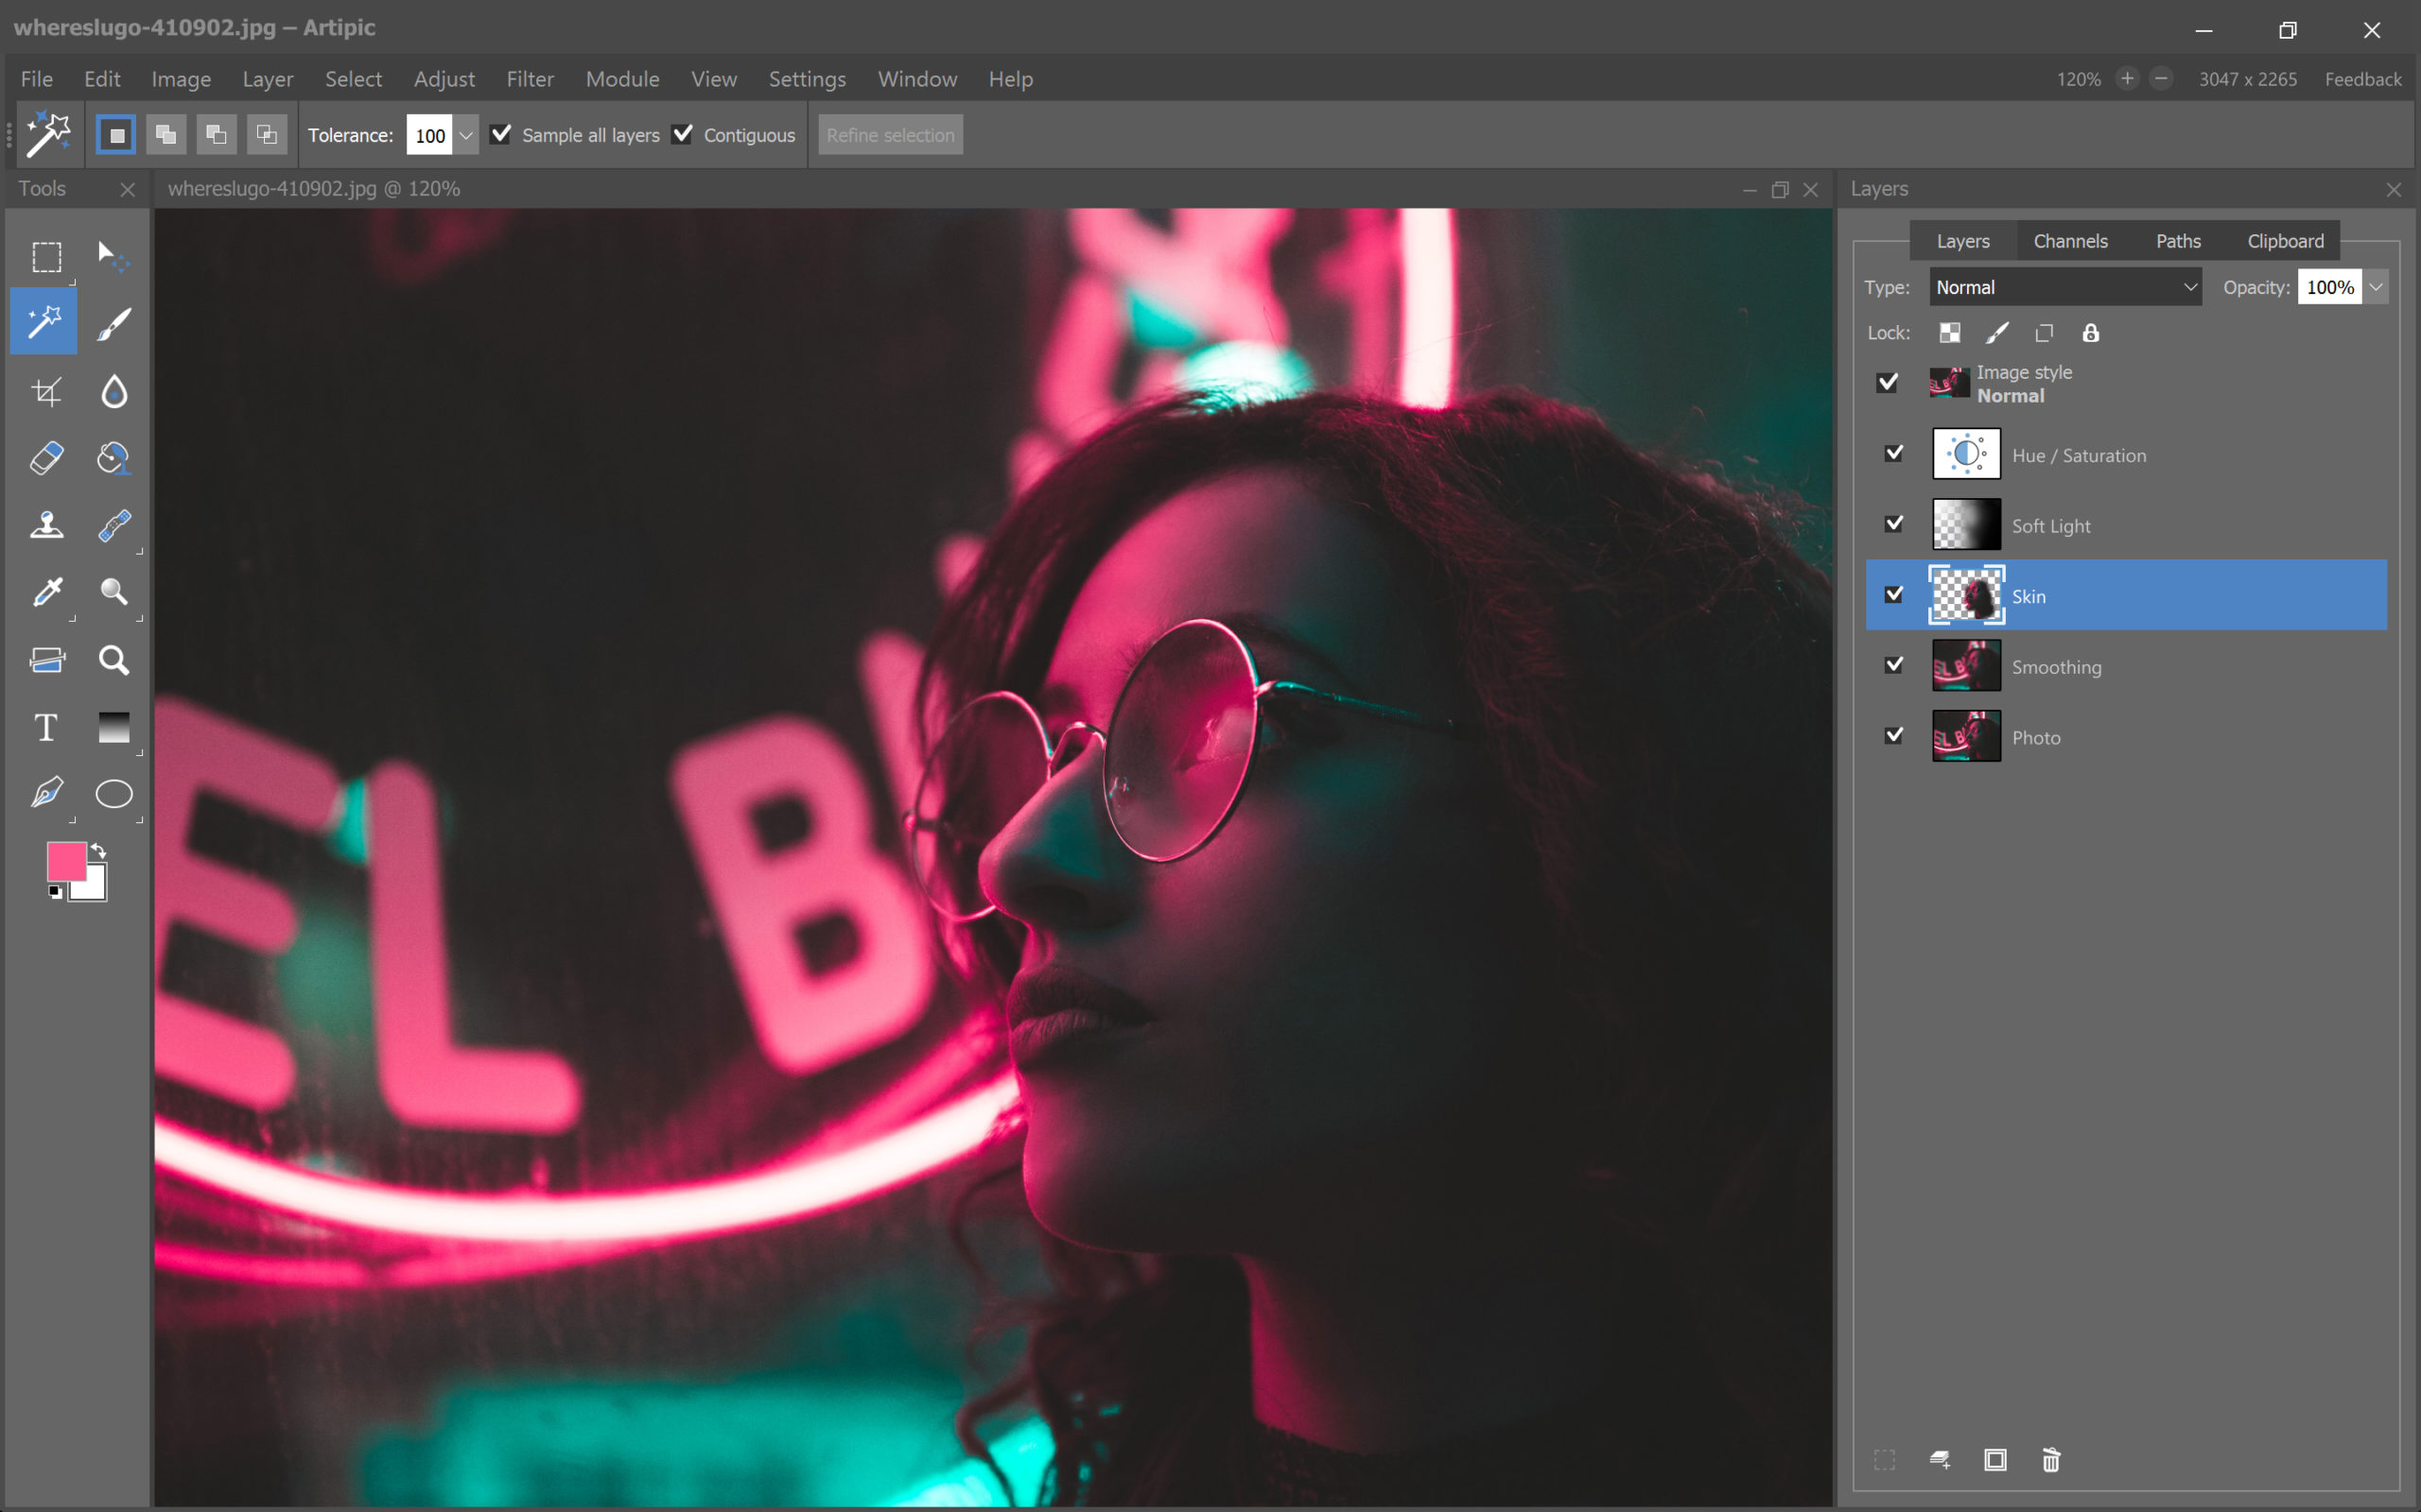Delete layer with the trash icon
Screen dimensions: 2421x1512
click(2050, 1460)
